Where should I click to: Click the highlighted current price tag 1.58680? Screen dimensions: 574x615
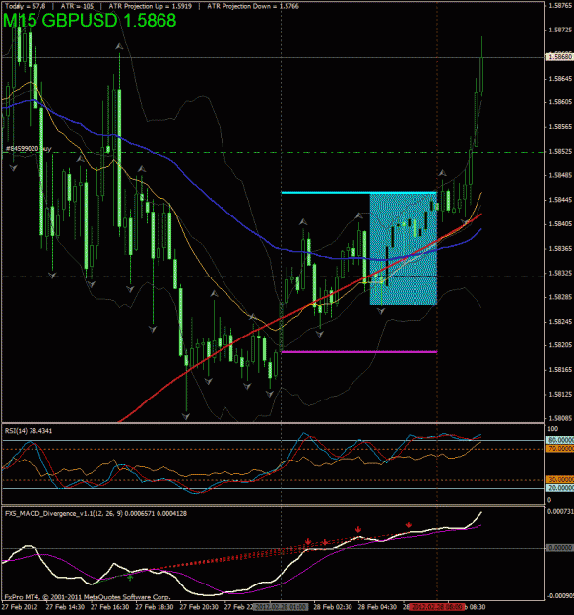point(559,57)
